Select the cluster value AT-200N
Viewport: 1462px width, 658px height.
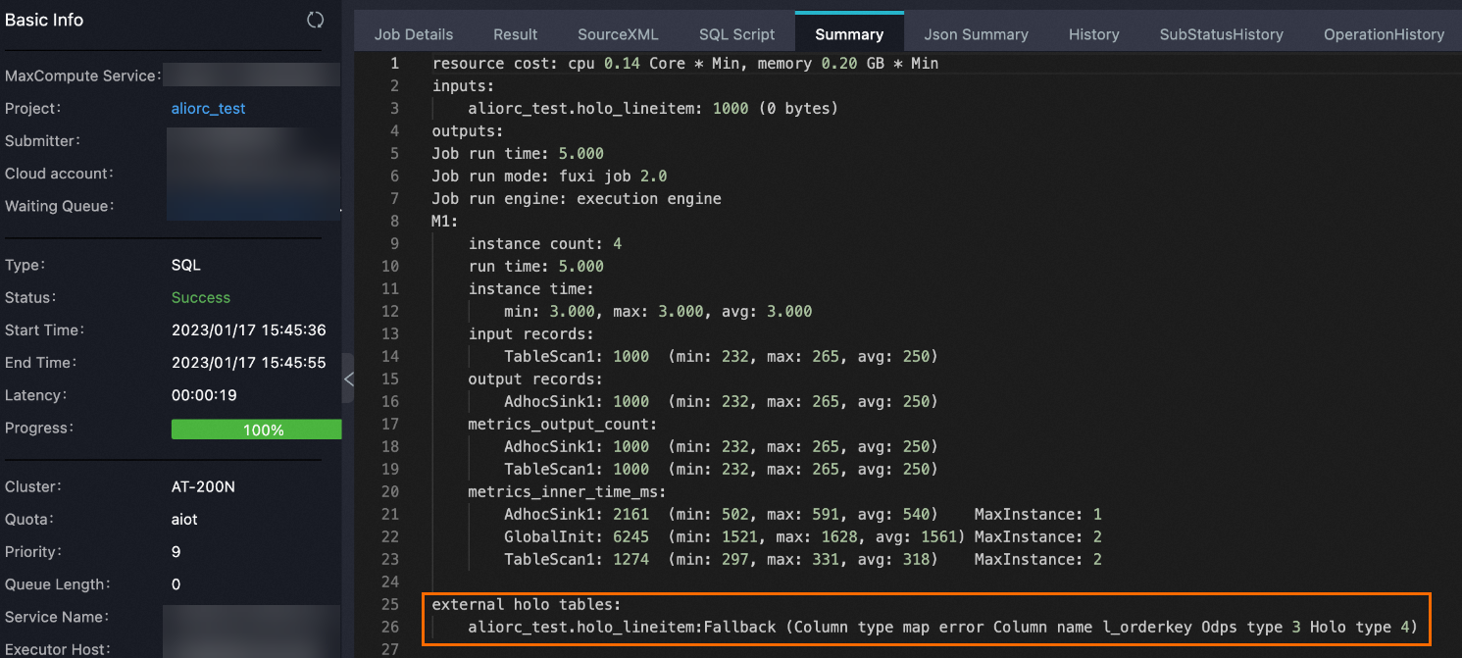(205, 487)
